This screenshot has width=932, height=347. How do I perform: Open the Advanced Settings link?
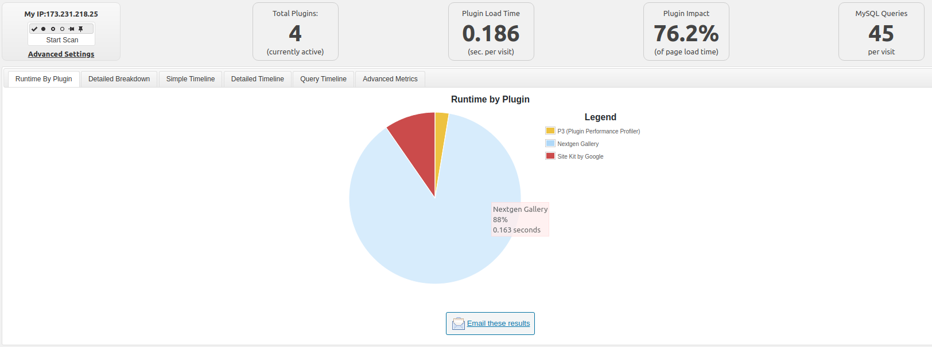click(61, 54)
